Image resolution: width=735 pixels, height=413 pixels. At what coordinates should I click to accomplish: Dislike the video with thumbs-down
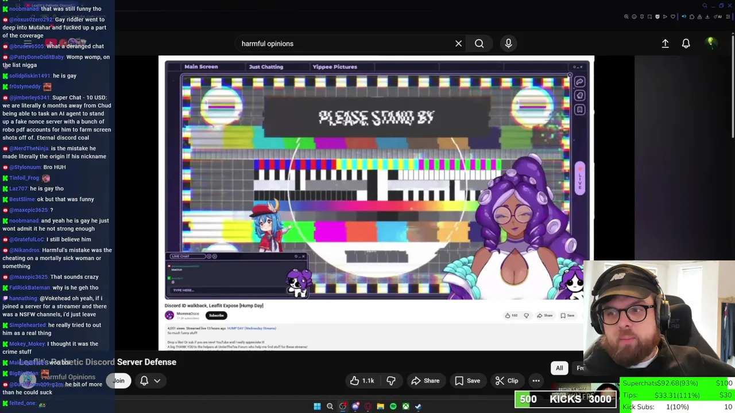[391, 380]
